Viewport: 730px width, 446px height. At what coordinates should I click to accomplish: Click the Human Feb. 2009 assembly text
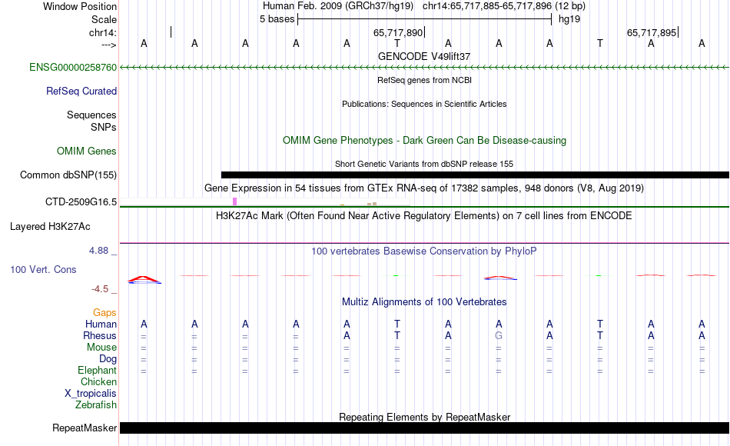click(338, 6)
